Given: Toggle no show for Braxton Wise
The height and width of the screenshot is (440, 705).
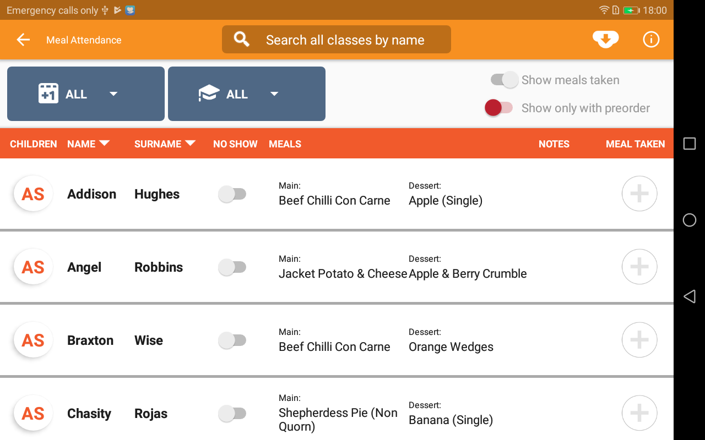Looking at the screenshot, I should [x=232, y=340].
